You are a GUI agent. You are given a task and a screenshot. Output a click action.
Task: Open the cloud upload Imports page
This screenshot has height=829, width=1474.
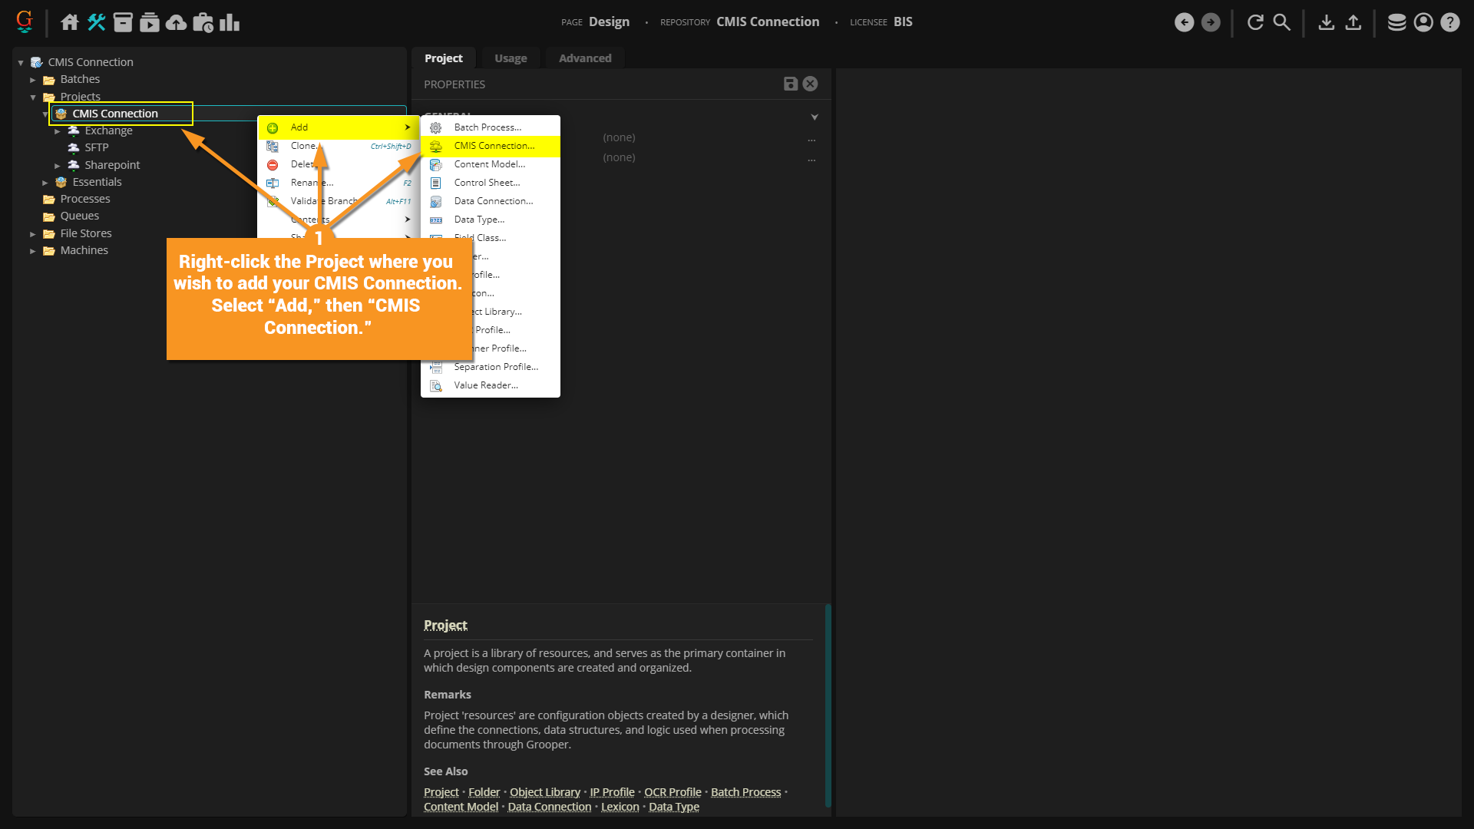(176, 22)
